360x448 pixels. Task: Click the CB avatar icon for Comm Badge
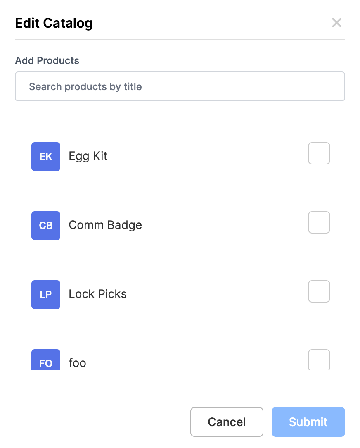(46, 226)
